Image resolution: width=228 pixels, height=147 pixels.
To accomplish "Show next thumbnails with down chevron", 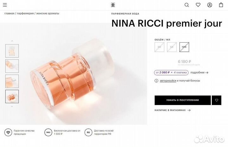I will [x=12, y=106].
